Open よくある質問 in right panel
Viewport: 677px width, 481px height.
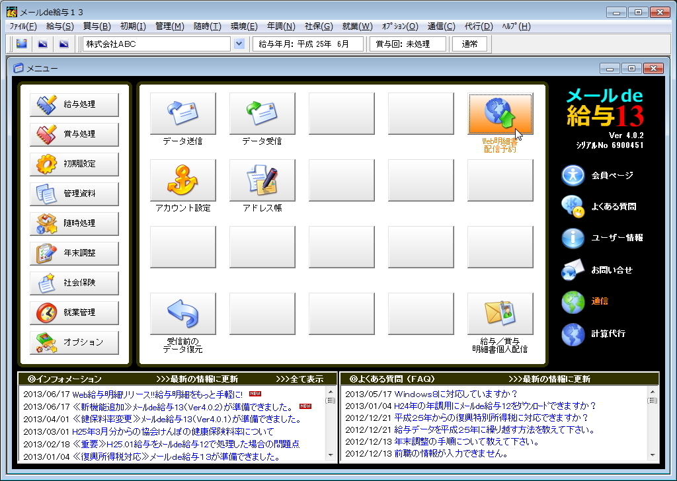click(599, 207)
